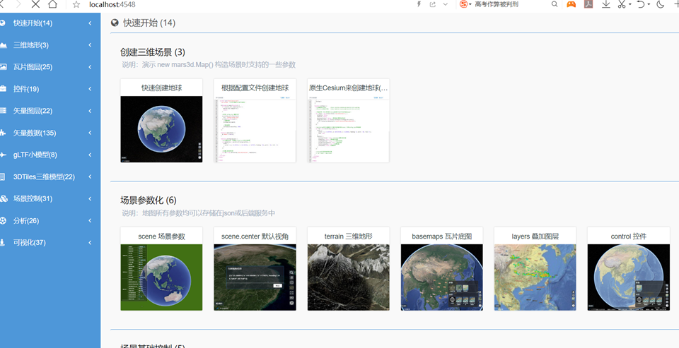Open the undo icon dropdown arrow
The image size is (679, 348).
point(649,4)
